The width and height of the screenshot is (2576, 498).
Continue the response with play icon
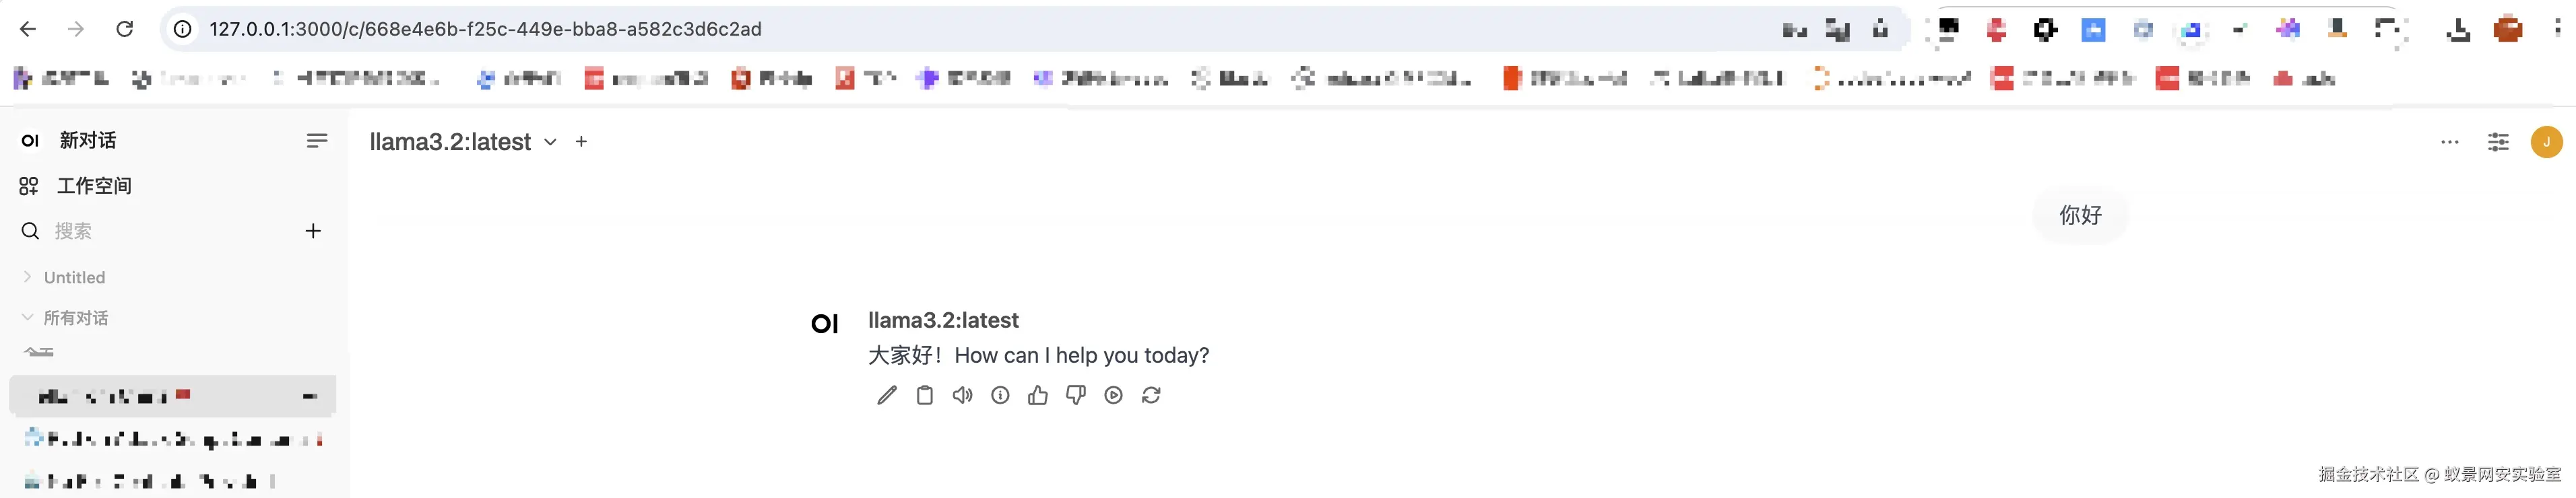1113,396
